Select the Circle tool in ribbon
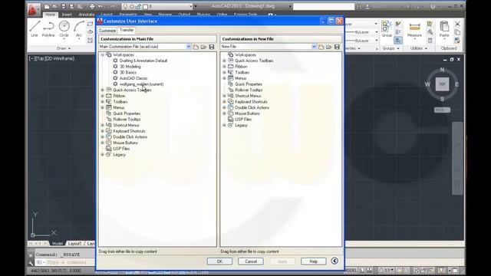Screen dimensions: 491x276 coord(64,29)
